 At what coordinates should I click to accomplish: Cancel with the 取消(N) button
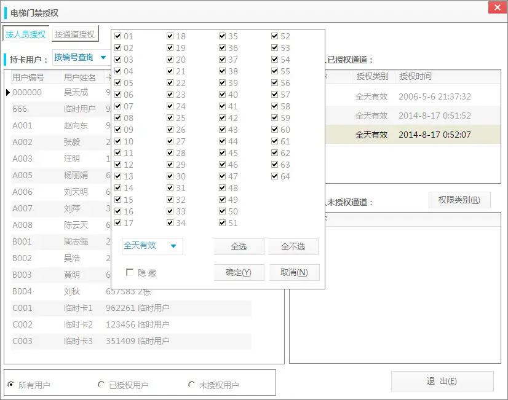coord(294,272)
